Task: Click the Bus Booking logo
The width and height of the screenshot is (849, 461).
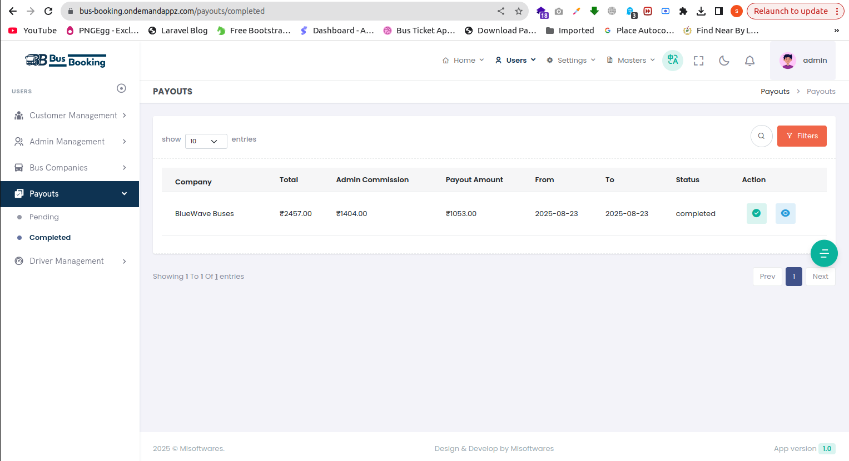Action: pyautogui.click(x=66, y=61)
